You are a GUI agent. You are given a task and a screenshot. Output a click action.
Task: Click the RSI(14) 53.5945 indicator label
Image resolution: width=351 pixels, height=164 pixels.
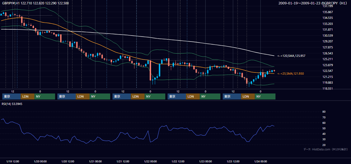coord(12,104)
